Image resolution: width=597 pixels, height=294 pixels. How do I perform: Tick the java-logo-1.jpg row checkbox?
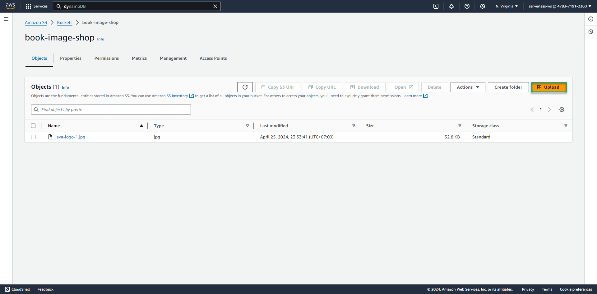[x=33, y=137]
